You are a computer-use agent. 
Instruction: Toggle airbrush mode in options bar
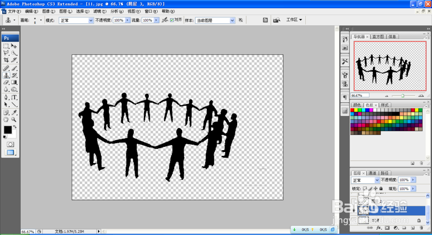tap(165, 20)
